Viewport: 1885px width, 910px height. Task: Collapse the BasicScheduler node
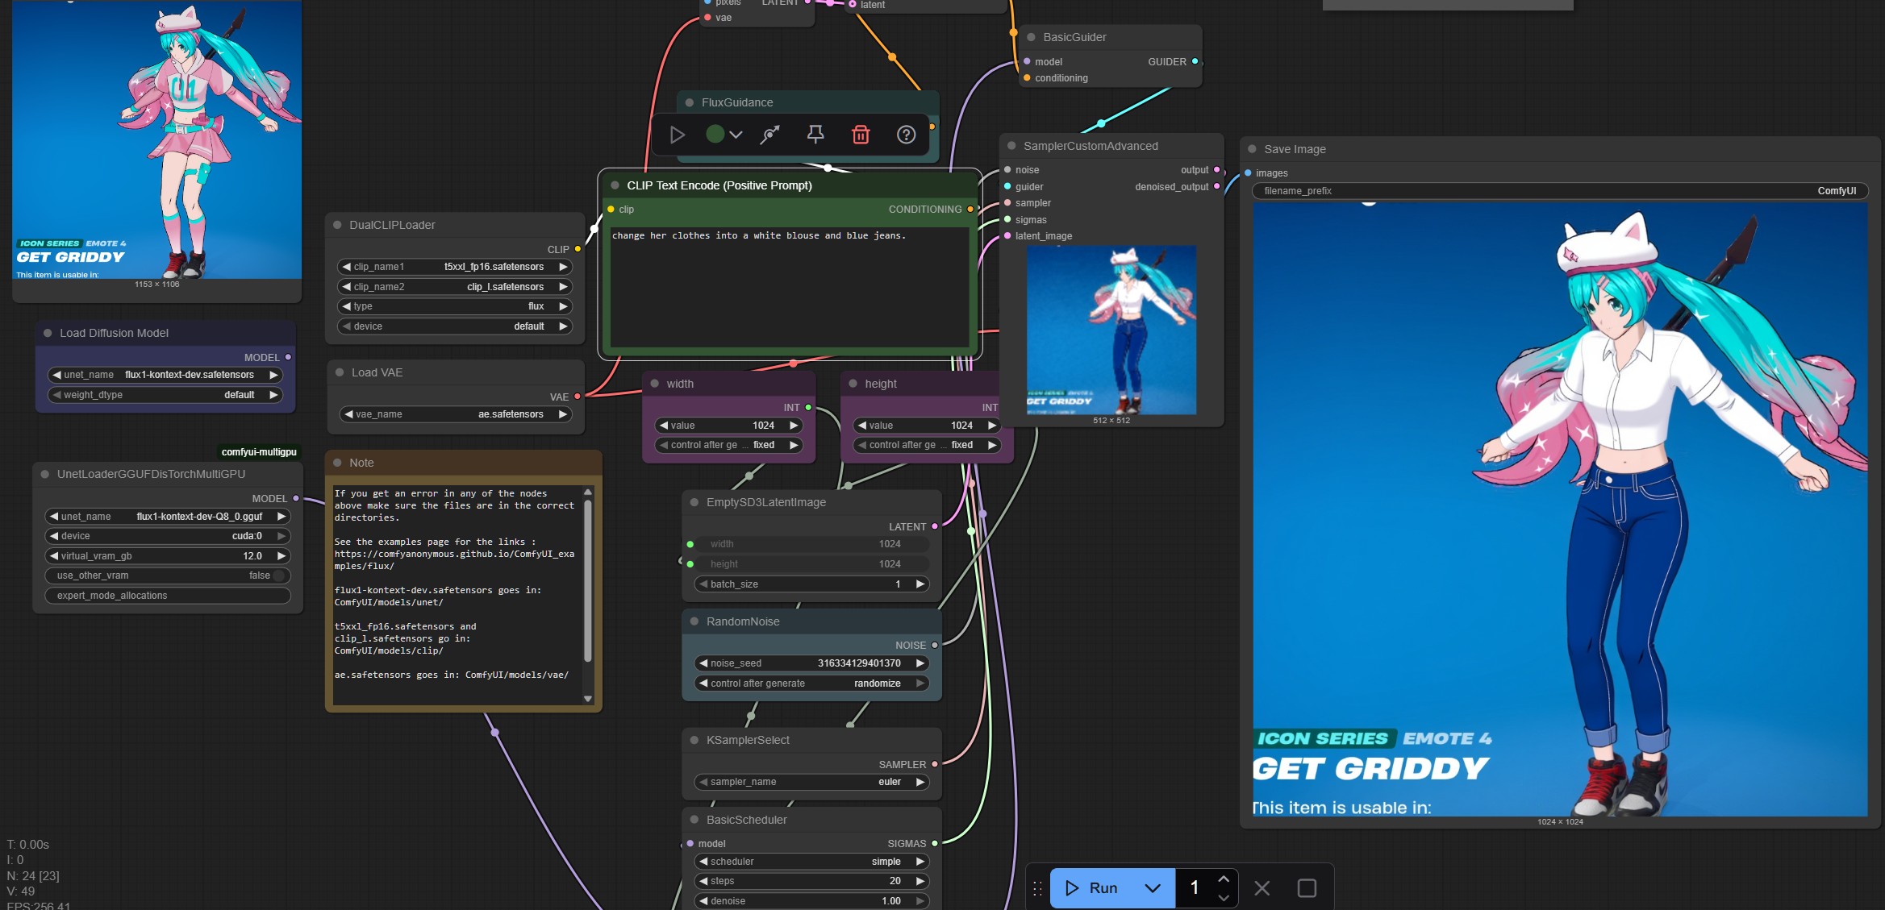point(694,820)
